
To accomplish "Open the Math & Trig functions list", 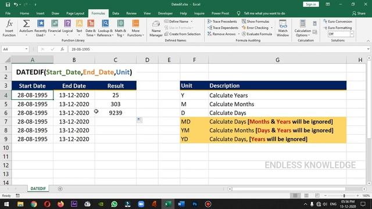I will [120, 28].
